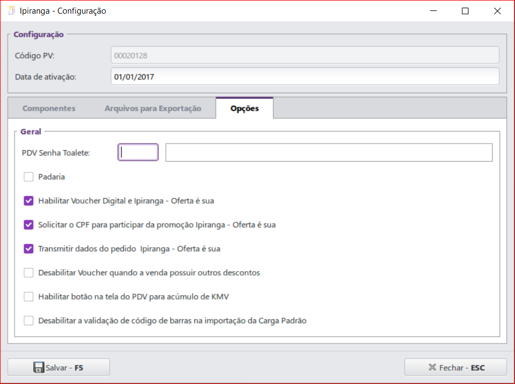Click the 'PDV Senha Toalete:' label
This screenshot has height=384, width=515.
[56, 153]
